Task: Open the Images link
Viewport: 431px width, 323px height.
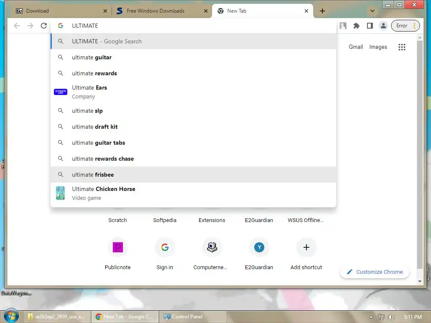Action: 378,47
